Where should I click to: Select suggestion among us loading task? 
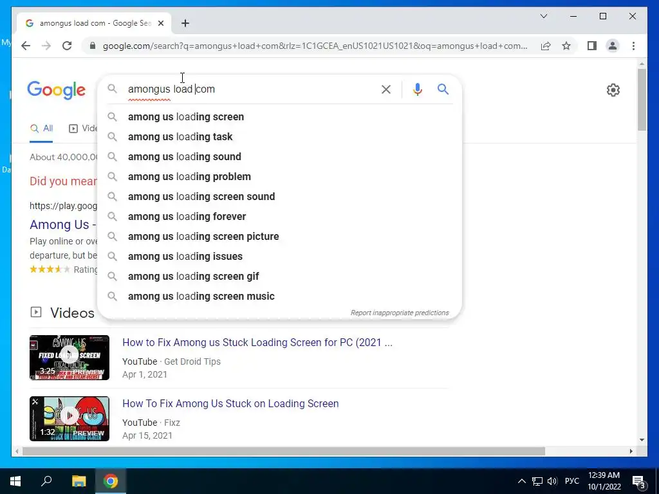click(279, 136)
